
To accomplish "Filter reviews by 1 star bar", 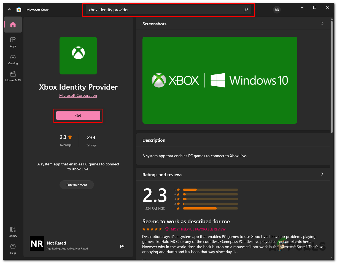I will (210, 208).
